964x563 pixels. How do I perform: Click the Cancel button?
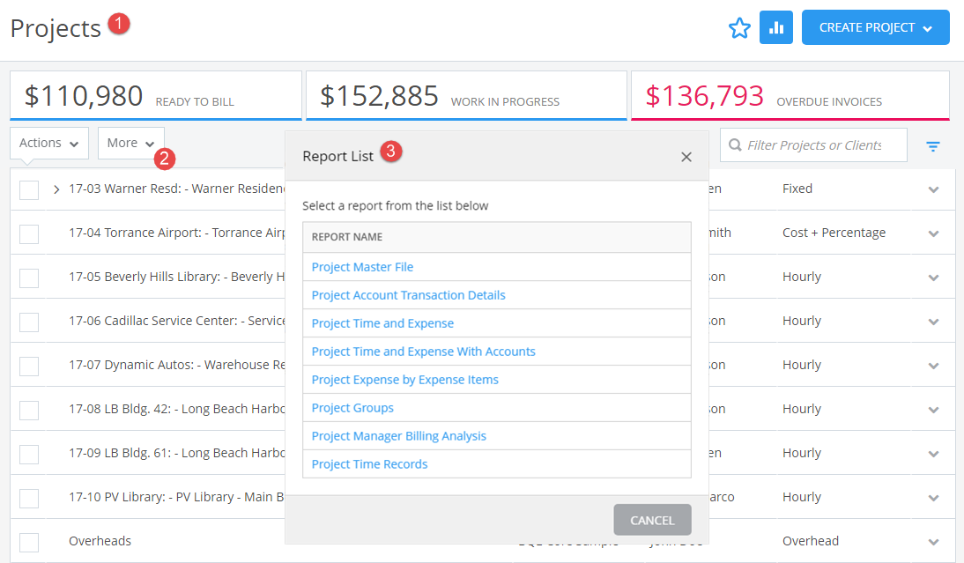pyautogui.click(x=652, y=520)
